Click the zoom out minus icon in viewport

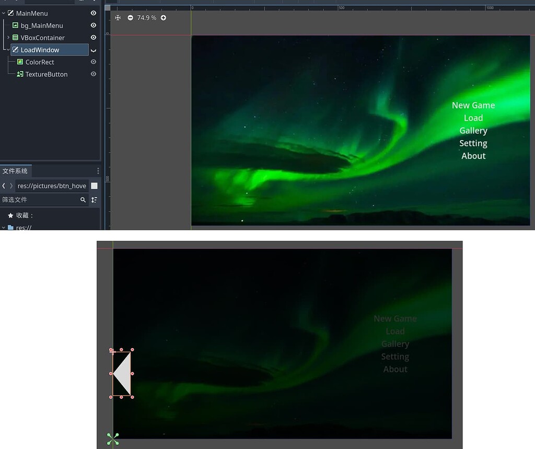(x=131, y=17)
